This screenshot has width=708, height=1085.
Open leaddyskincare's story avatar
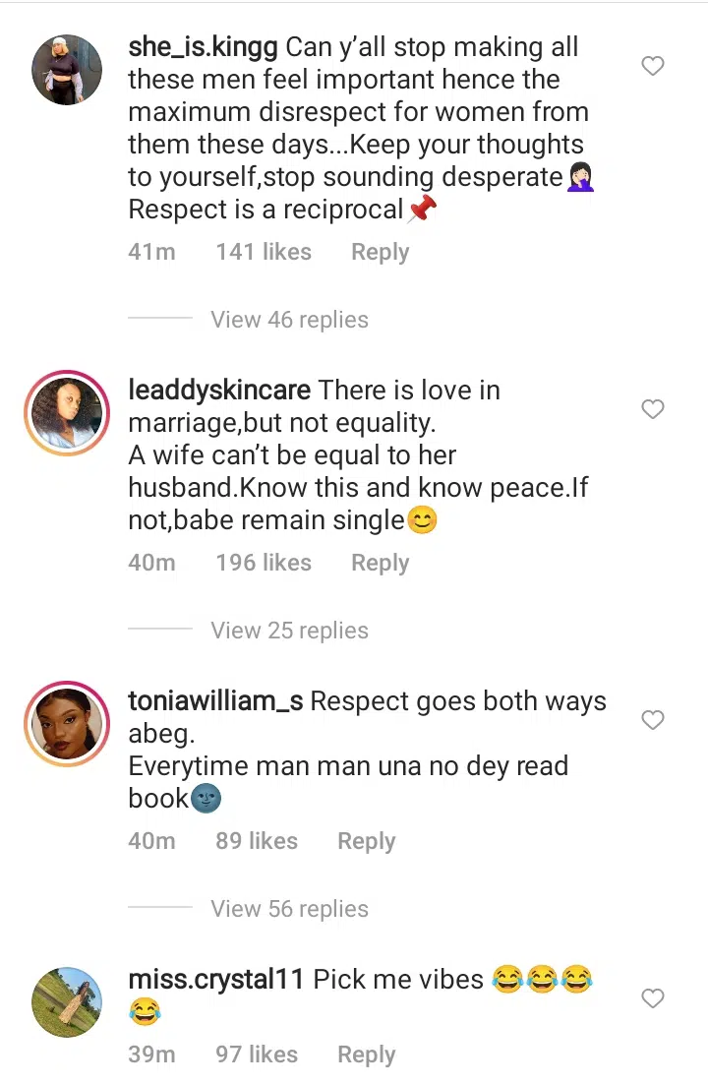click(67, 413)
